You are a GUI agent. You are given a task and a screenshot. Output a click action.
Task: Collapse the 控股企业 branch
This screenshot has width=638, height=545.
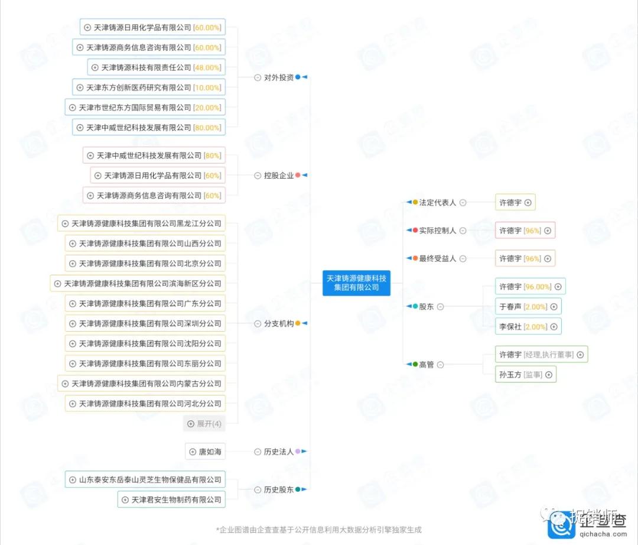(258, 176)
